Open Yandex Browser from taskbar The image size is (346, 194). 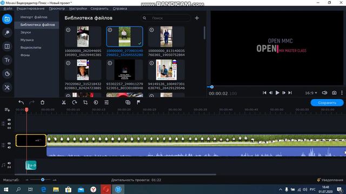pos(94,189)
